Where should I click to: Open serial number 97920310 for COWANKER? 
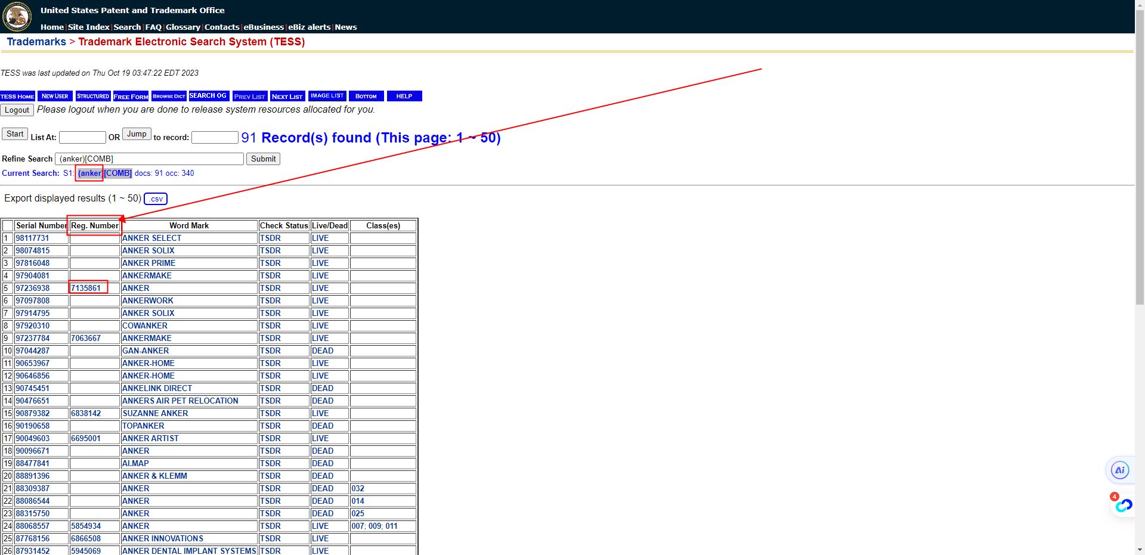[32, 326]
